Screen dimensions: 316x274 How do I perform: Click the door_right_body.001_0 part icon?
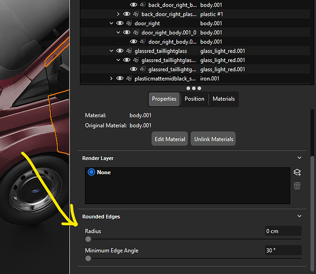pyautogui.click(x=136, y=32)
